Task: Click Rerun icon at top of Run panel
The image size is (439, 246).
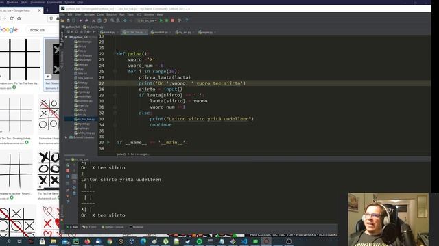Action: click(67, 165)
